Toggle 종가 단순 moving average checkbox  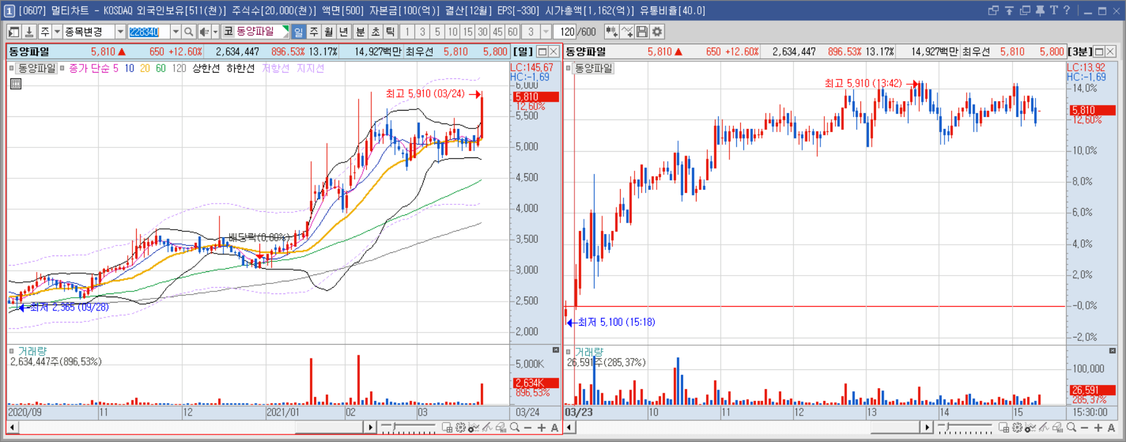pos(62,68)
